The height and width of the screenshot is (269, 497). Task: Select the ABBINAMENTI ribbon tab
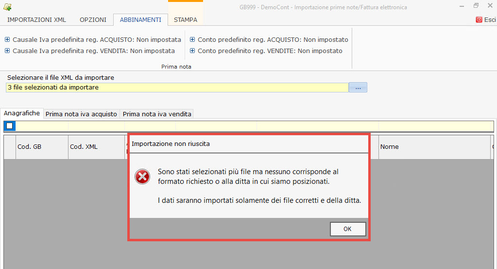coord(140,20)
